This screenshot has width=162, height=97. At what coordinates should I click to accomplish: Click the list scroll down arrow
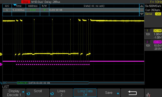(x=141, y=14)
